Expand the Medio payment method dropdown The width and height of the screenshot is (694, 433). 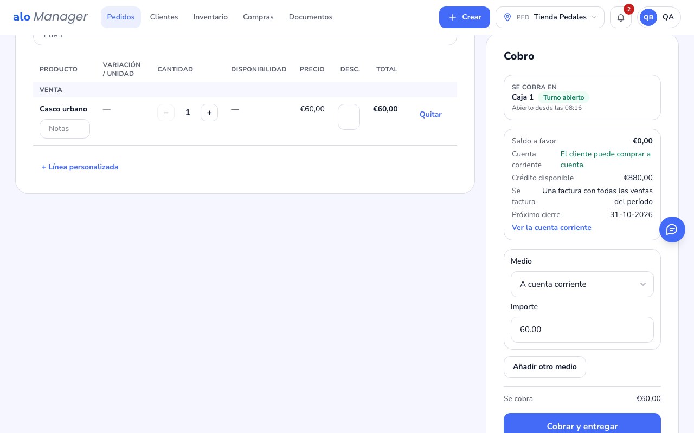(x=582, y=284)
